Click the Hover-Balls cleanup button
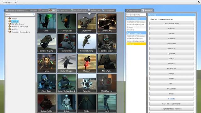The image size is (201, 113). point(171,69)
